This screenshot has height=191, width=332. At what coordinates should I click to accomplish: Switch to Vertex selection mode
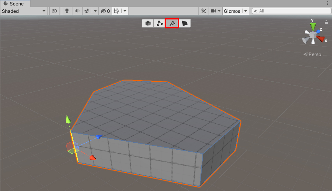click(160, 23)
